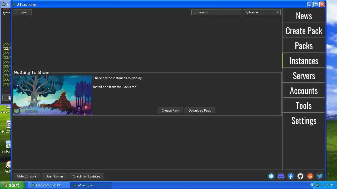The image size is (337, 189).
Task: Switch to the News tab
Action: click(x=304, y=16)
